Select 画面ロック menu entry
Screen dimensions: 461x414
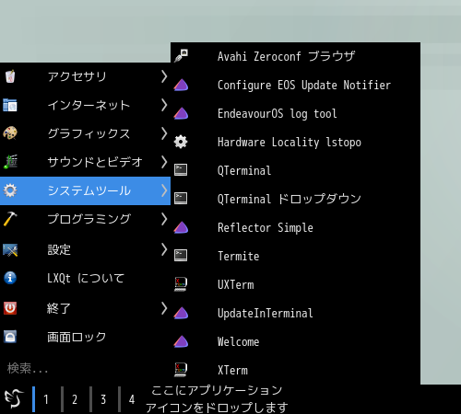tap(85, 337)
